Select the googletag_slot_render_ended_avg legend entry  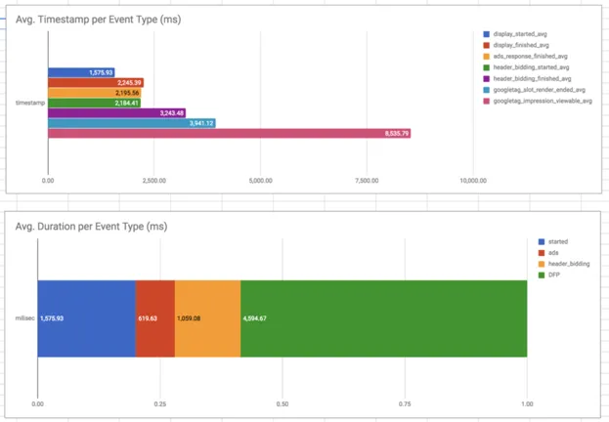(x=543, y=91)
